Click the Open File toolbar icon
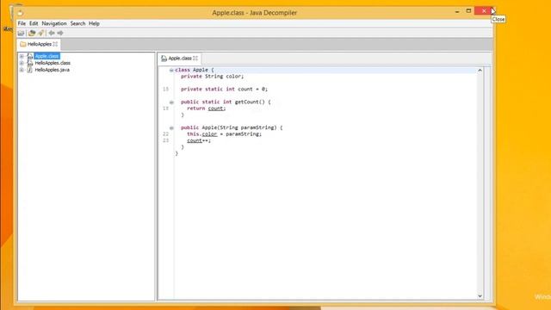This screenshot has height=310, width=551. point(21,33)
